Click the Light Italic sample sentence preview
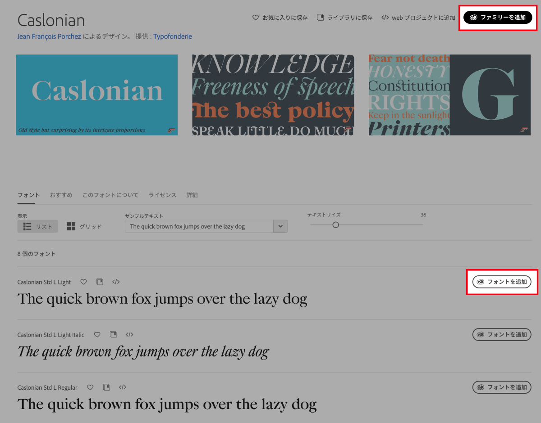Screen dimensions: 541x423 coord(143,352)
